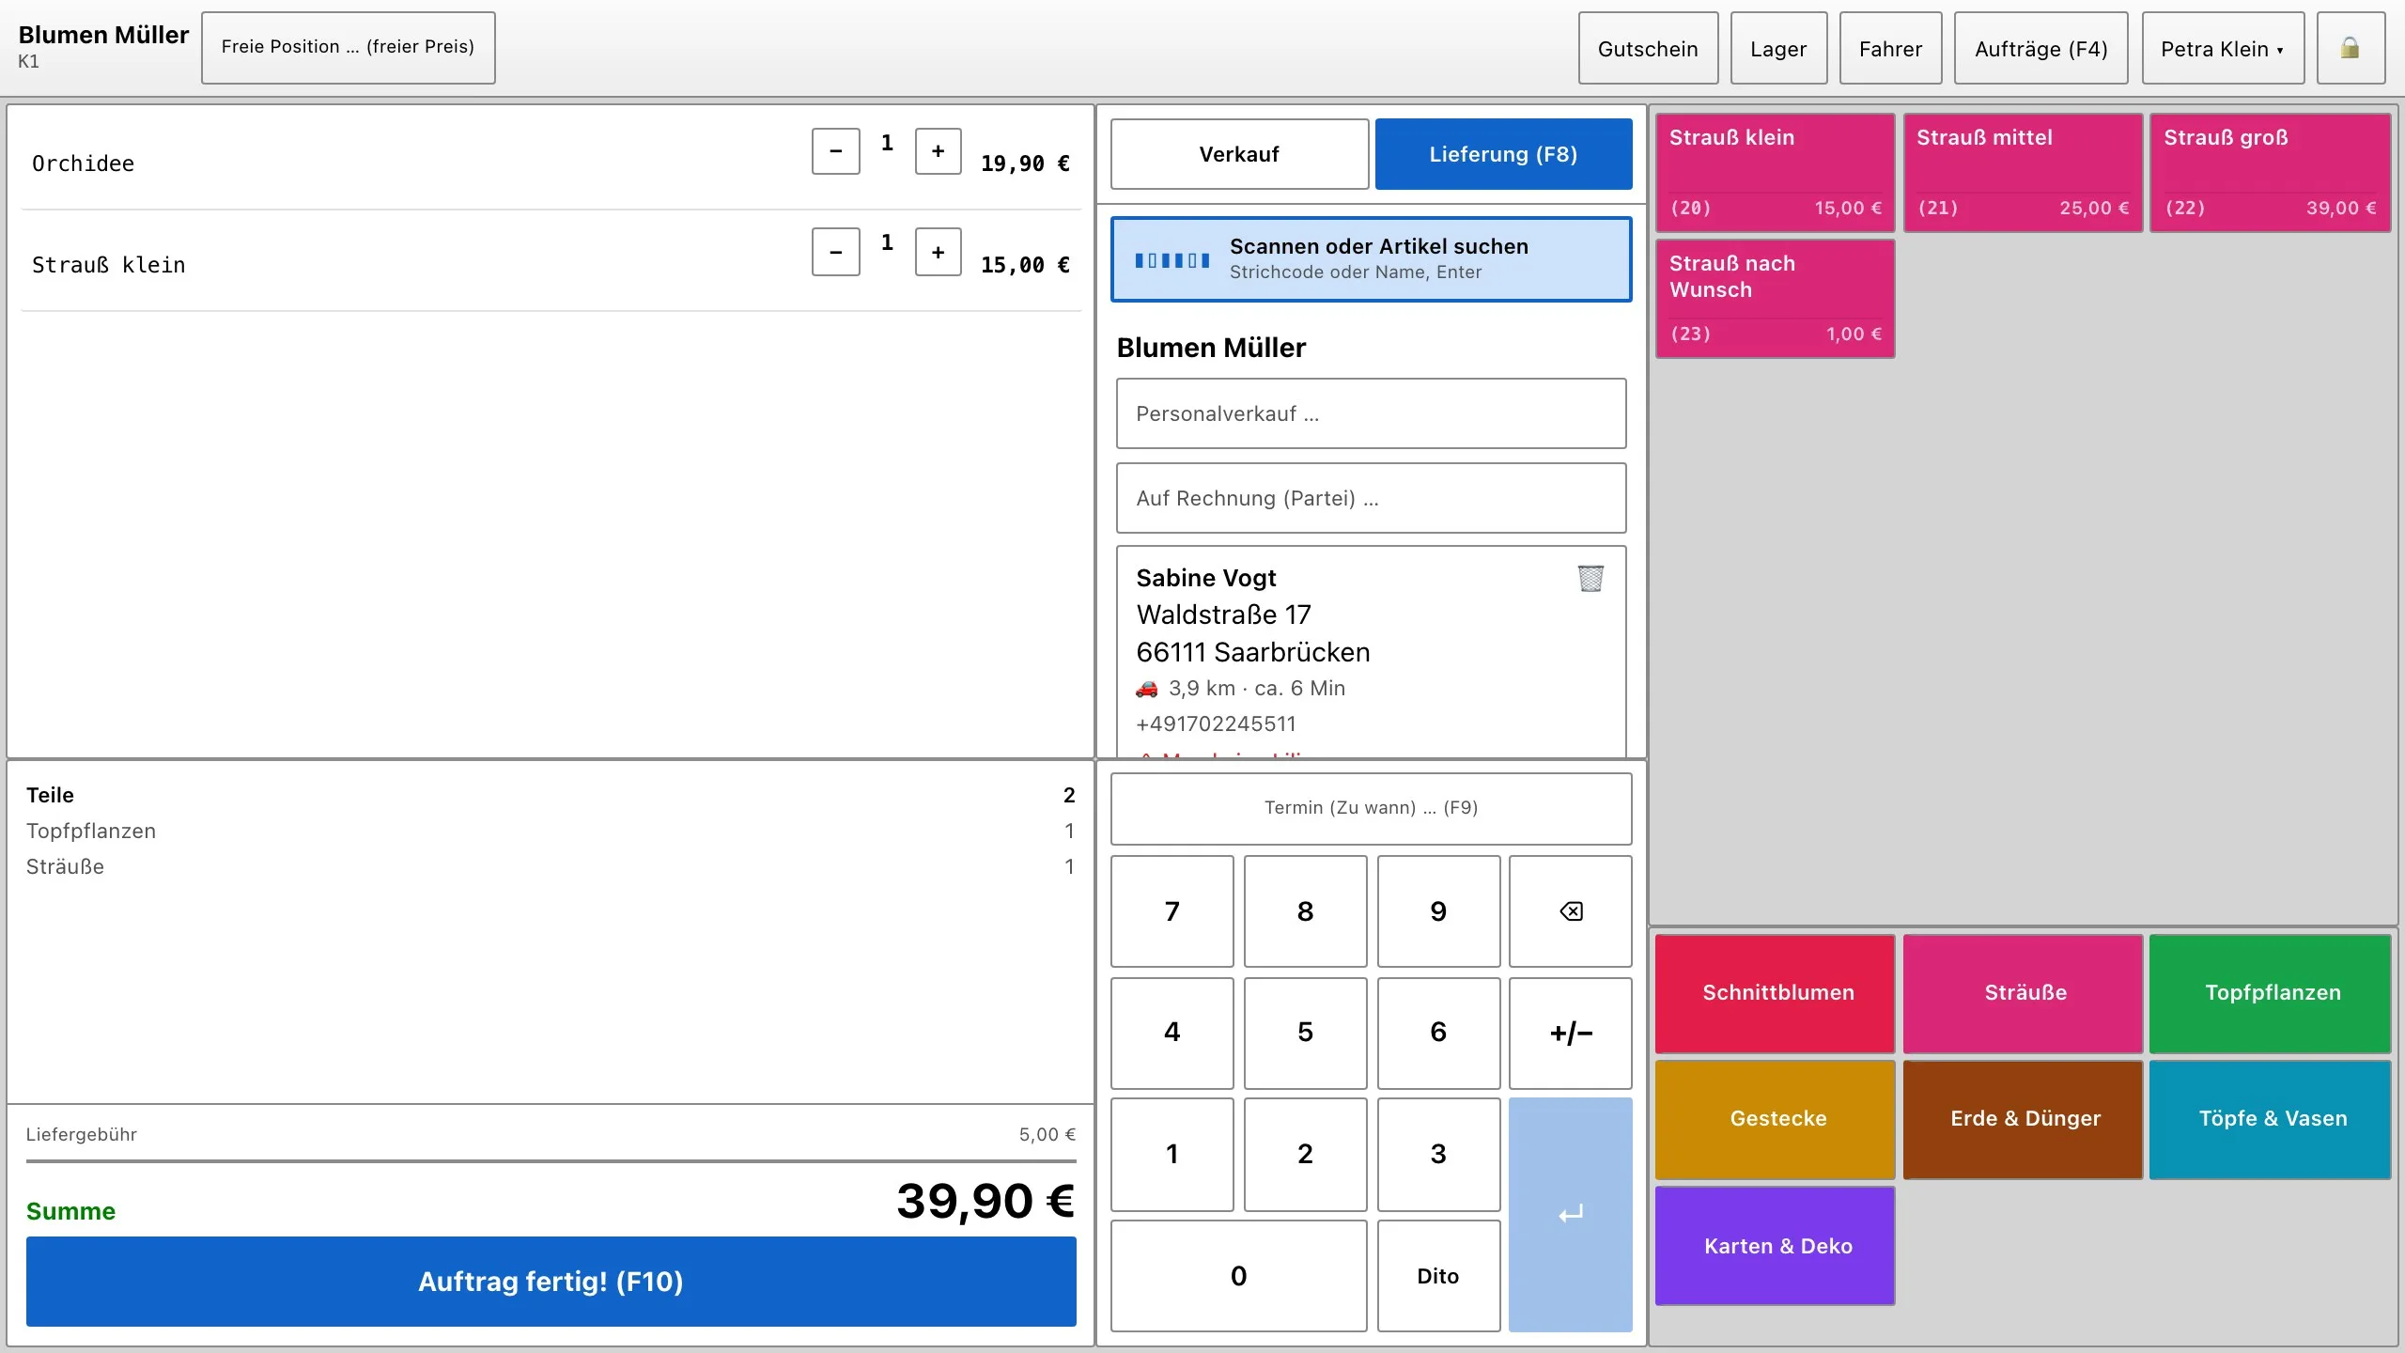
Task: Add a Freie Position with free price
Action: pyautogui.click(x=348, y=47)
